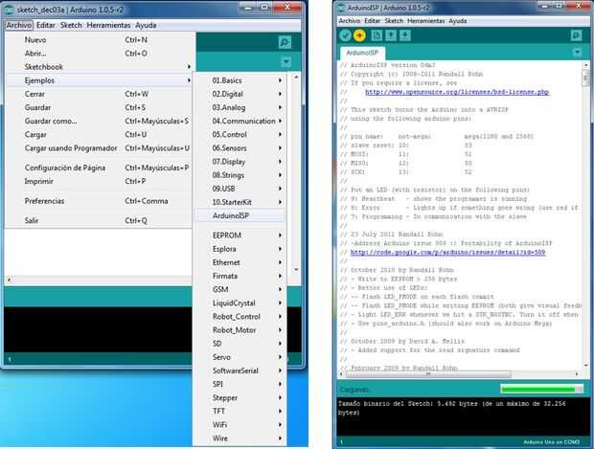
Task: Expand Esplora library examples
Action: pos(240,249)
